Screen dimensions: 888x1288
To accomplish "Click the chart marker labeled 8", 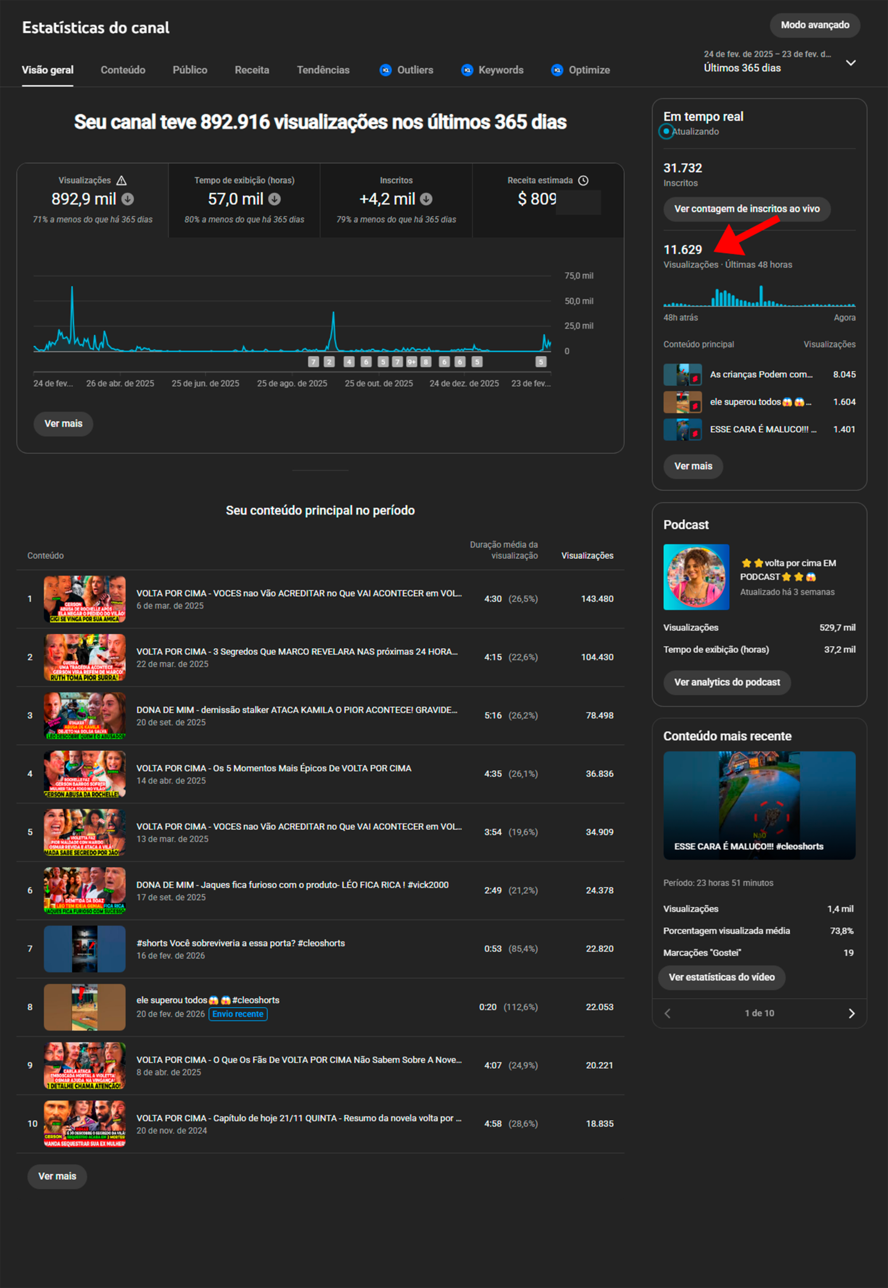I will coord(426,362).
